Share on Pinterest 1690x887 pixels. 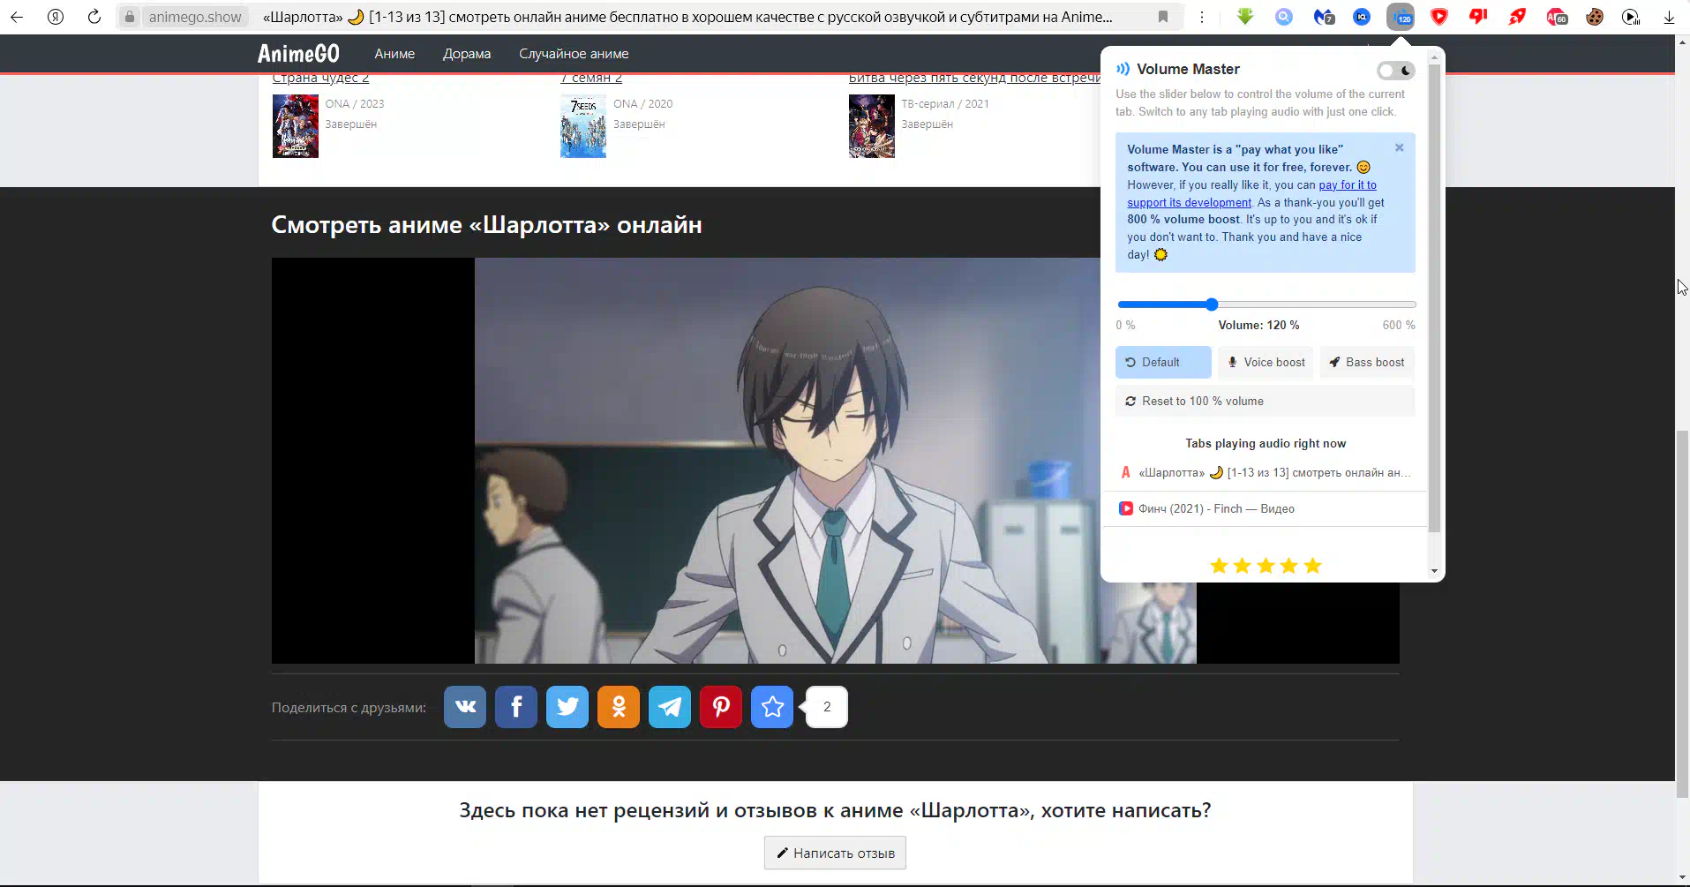click(x=721, y=707)
